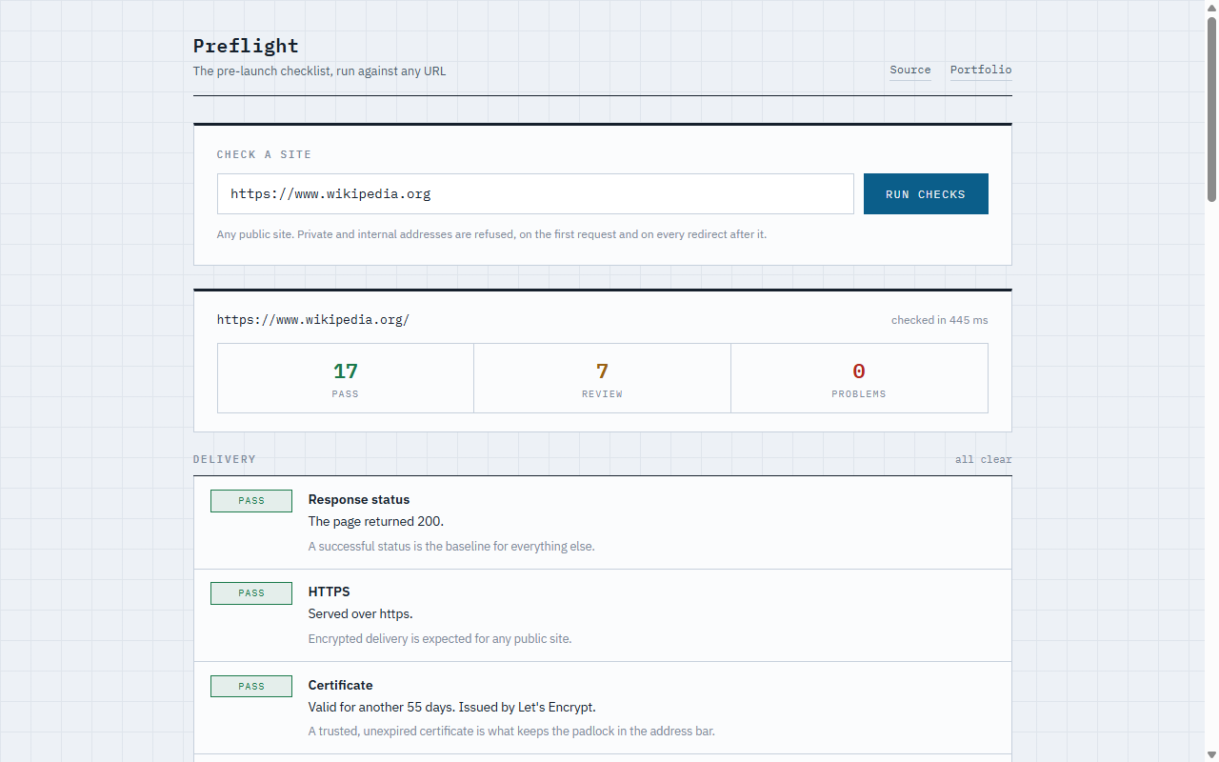1219x762 pixels.
Task: Click the trusted certificate padlock note
Action: click(x=511, y=732)
